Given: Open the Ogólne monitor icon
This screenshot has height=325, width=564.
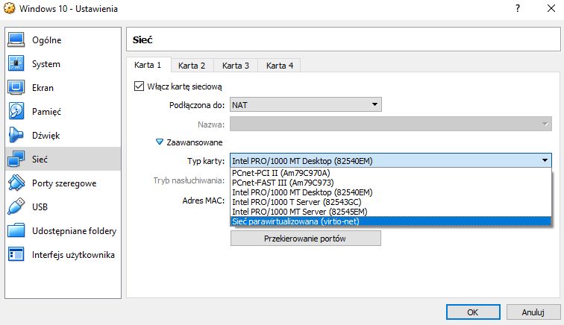Looking at the screenshot, I should click(16, 40).
